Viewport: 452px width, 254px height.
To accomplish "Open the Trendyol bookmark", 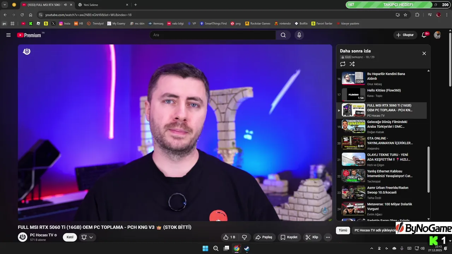I will [x=95, y=24].
